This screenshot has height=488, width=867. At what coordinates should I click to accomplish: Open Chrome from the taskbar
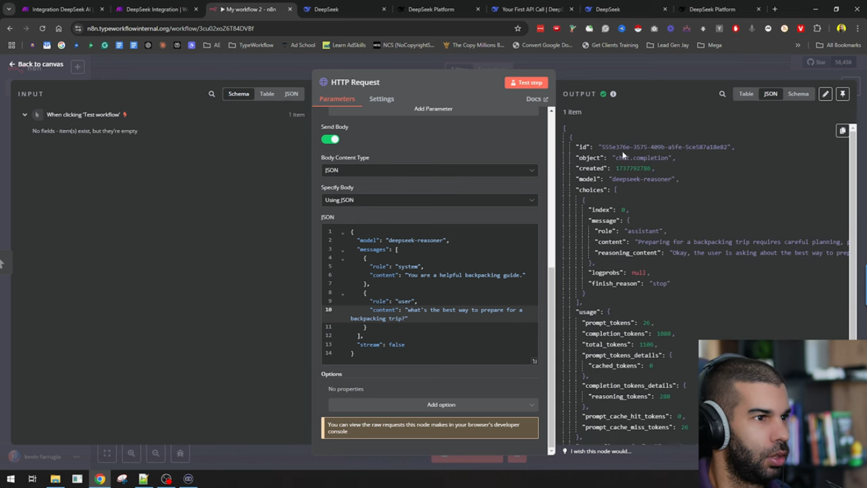tap(100, 479)
